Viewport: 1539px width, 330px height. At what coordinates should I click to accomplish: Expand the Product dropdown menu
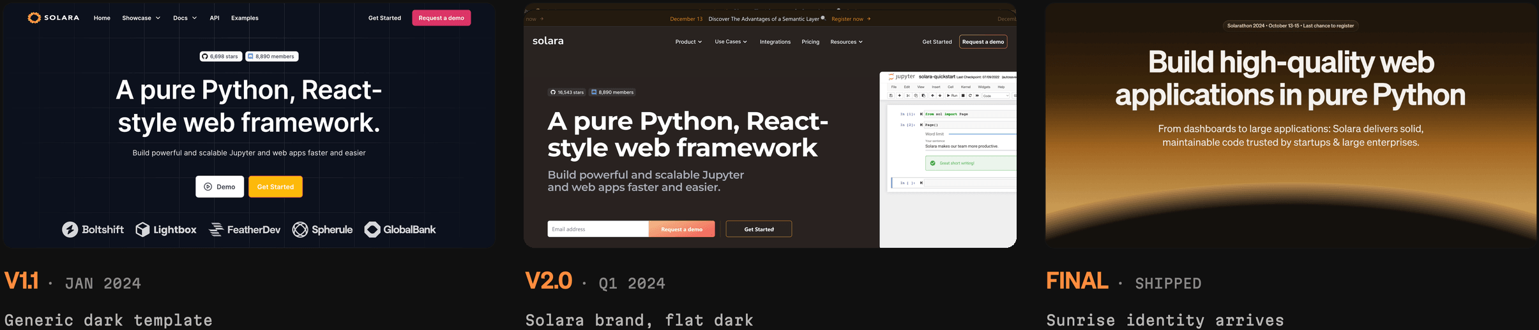tap(688, 41)
